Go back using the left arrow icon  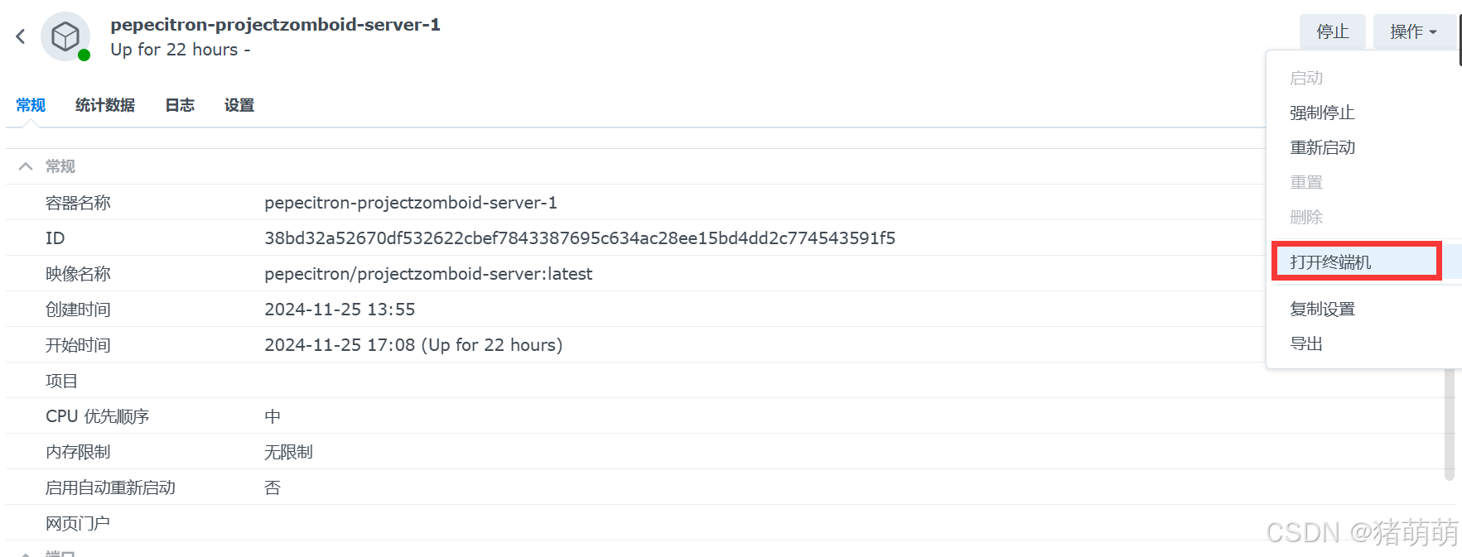pyautogui.click(x=21, y=36)
